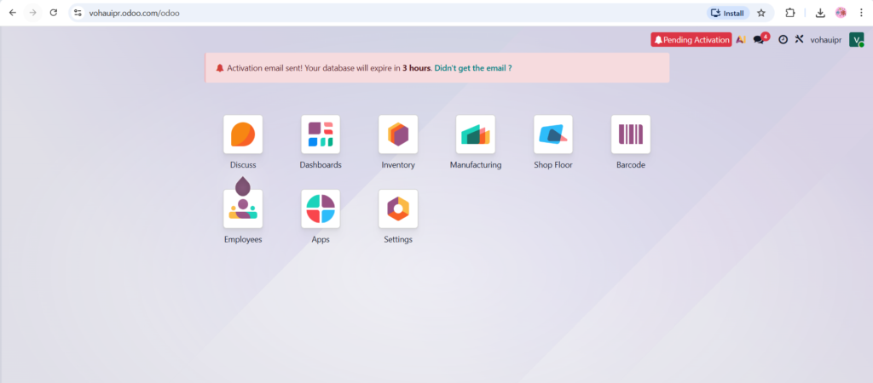The width and height of the screenshot is (873, 383).
Task: Open the Employees app
Action: (x=243, y=209)
